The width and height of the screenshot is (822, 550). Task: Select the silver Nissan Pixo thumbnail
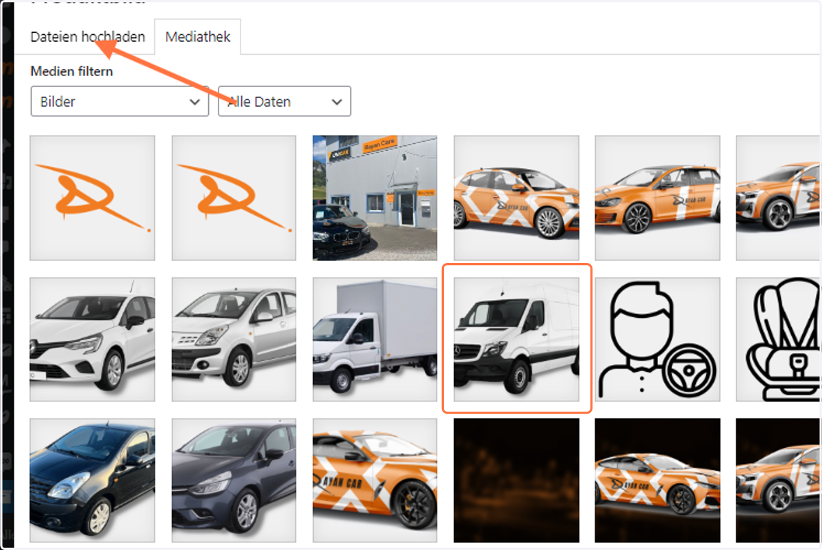[x=234, y=338]
